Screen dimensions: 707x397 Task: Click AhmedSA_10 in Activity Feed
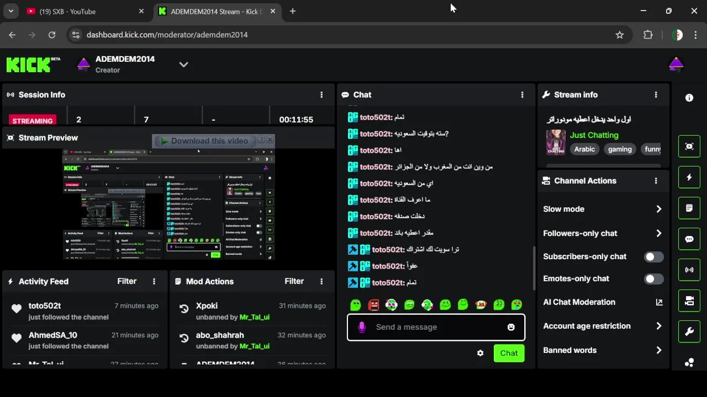(53, 335)
